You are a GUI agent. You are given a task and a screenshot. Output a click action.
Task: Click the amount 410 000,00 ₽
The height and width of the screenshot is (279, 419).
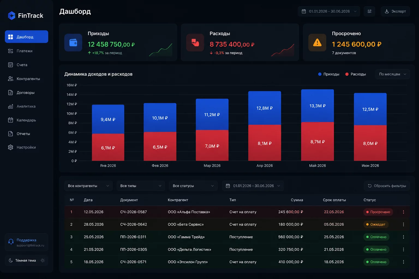coord(291,262)
